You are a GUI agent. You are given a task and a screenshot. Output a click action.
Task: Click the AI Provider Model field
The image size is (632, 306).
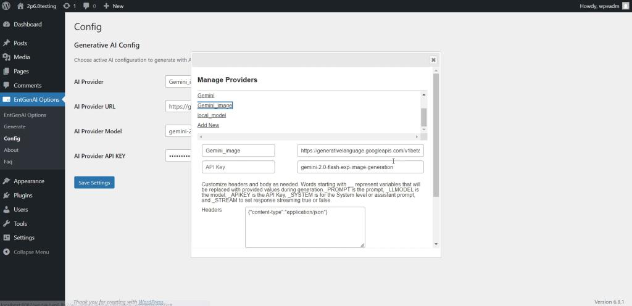pos(178,131)
